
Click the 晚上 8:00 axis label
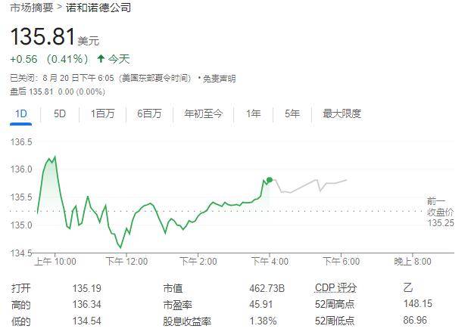point(413,262)
